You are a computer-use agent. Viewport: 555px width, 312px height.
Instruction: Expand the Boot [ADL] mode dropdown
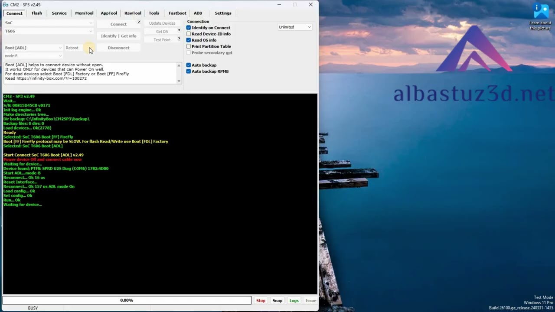tap(33, 48)
